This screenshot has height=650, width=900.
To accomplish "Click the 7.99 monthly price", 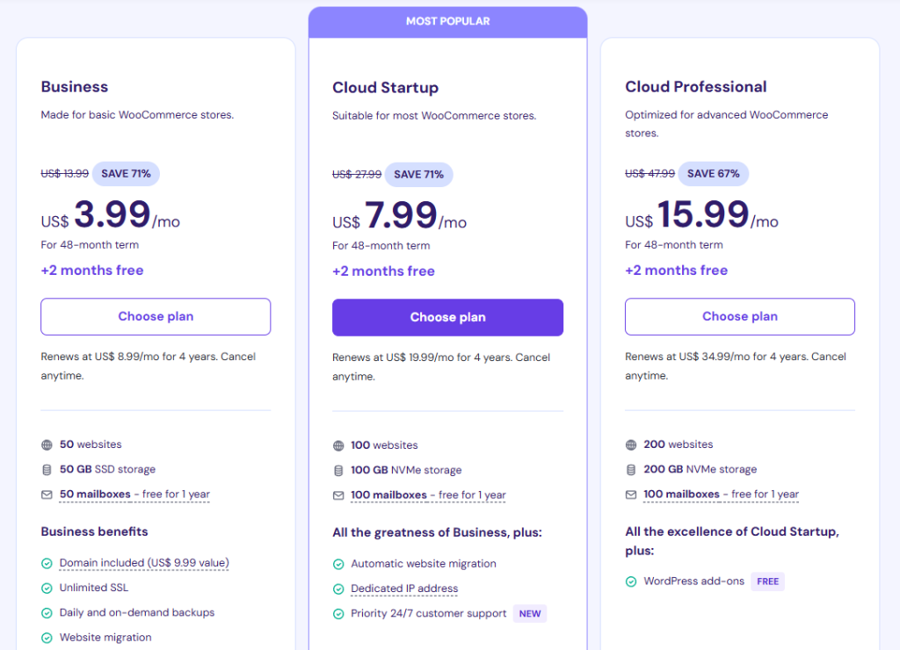I will click(401, 215).
